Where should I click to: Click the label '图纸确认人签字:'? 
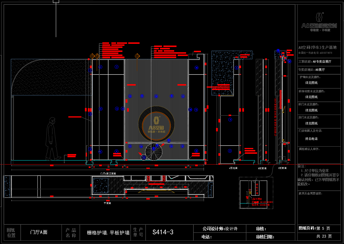tap(309, 149)
